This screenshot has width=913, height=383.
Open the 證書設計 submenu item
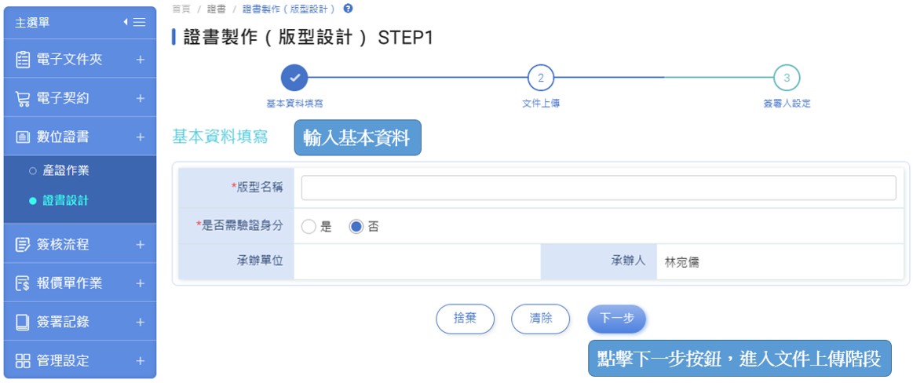66,201
